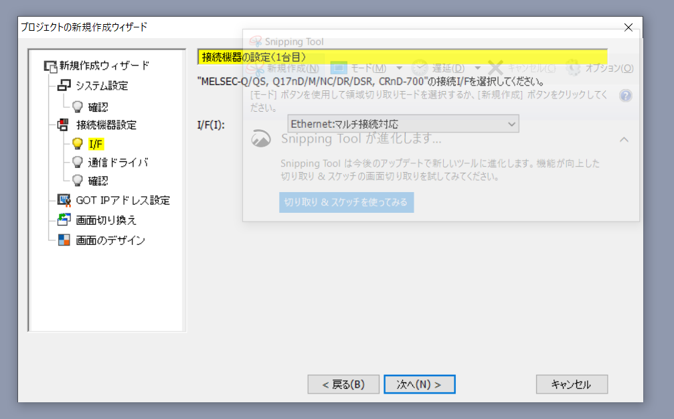This screenshot has height=419, width=674.
Task: Open the Snipping Tool 遅延 dropdown arrow
Action: click(x=477, y=68)
